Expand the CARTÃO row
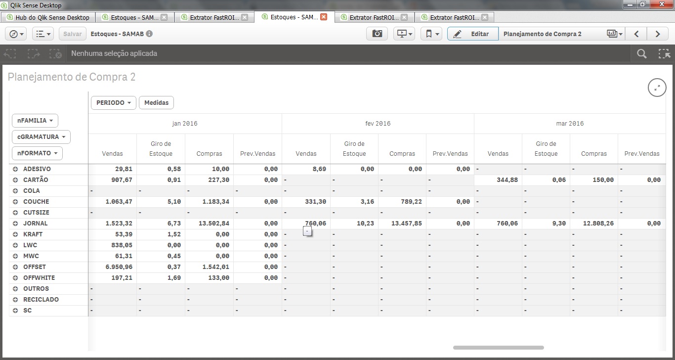This screenshot has width=675, height=360. tap(15, 180)
